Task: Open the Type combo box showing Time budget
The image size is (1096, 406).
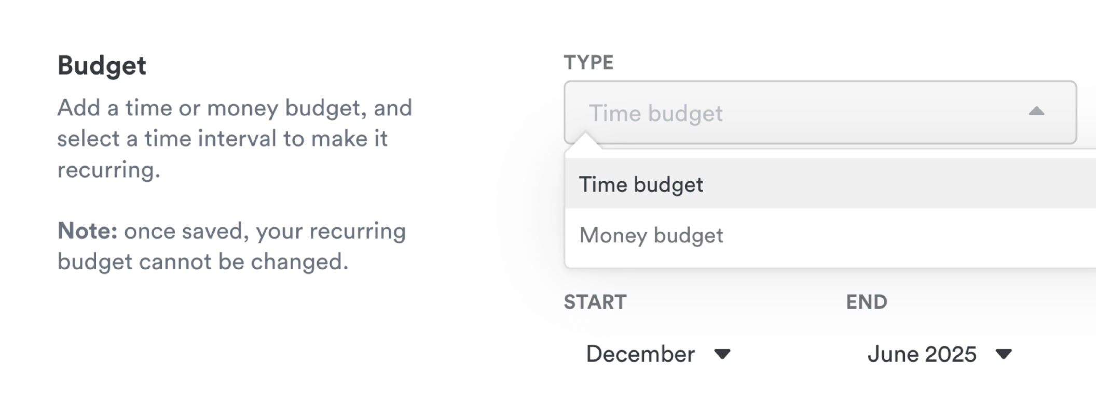Action: 820,112
